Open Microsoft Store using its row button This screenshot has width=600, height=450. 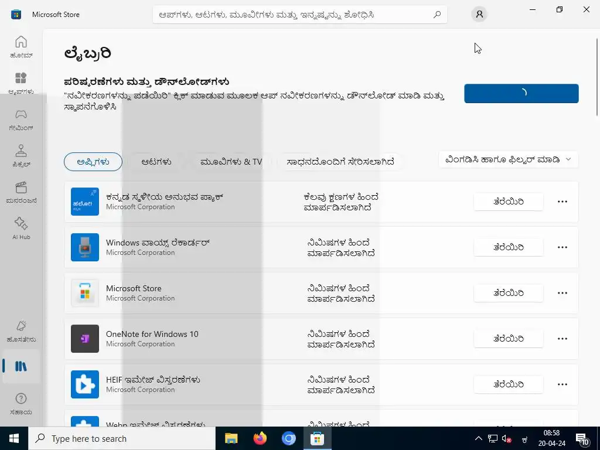[x=508, y=293]
